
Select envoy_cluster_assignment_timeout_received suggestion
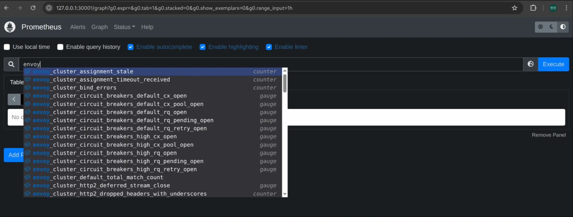(x=153, y=79)
